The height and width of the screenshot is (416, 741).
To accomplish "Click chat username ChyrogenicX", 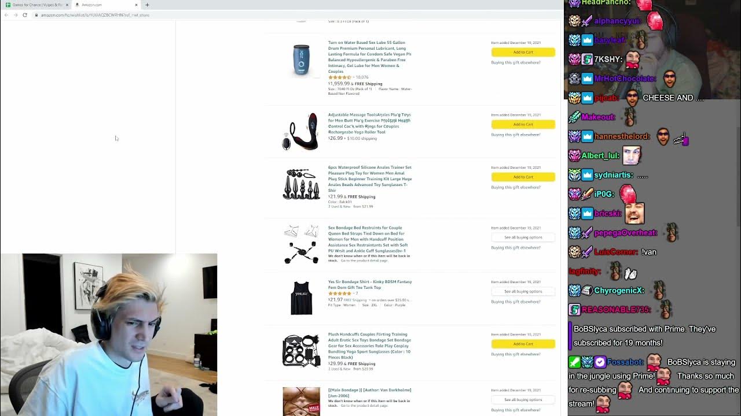I will point(619,291).
